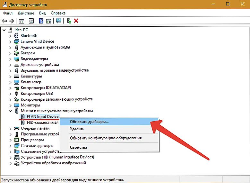250x183 pixels.
Task: Click the keyboard icon next to Клавиатуры
Action: point(16,76)
